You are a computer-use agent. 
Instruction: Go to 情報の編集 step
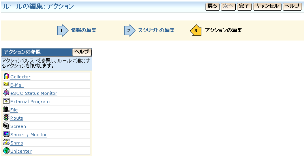coord(84,30)
